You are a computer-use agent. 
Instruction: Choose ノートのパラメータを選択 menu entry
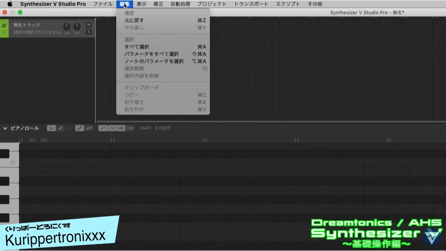point(163,61)
